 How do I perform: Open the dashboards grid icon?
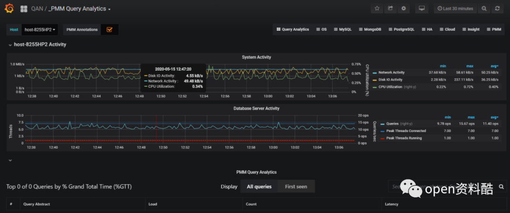[24, 9]
